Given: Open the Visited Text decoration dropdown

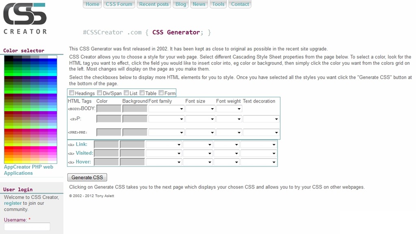Looking at the screenshot, I should tap(258, 153).
